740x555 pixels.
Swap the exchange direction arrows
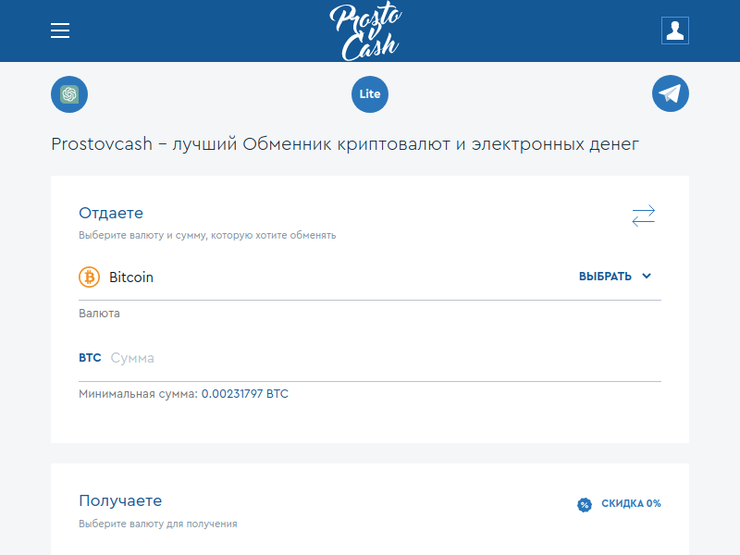643,216
